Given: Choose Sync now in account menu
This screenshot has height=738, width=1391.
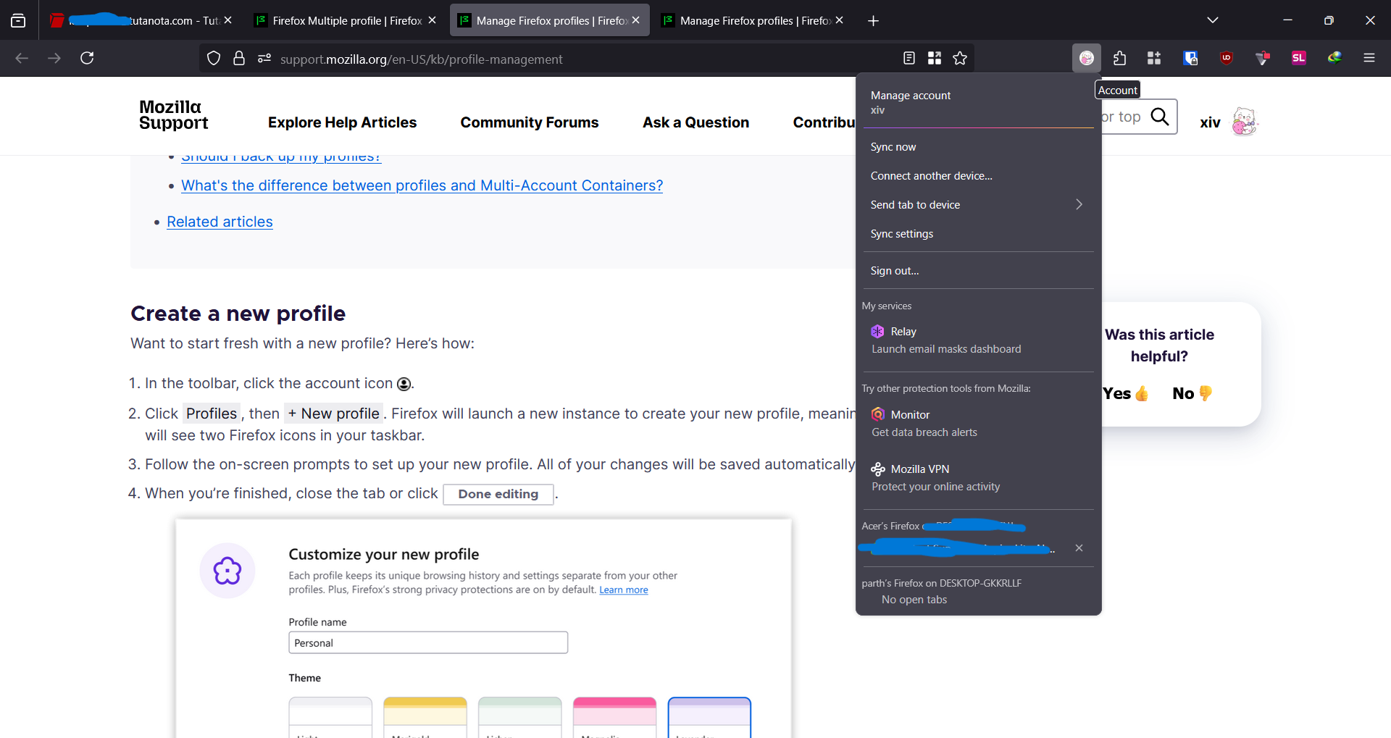Looking at the screenshot, I should 893,147.
